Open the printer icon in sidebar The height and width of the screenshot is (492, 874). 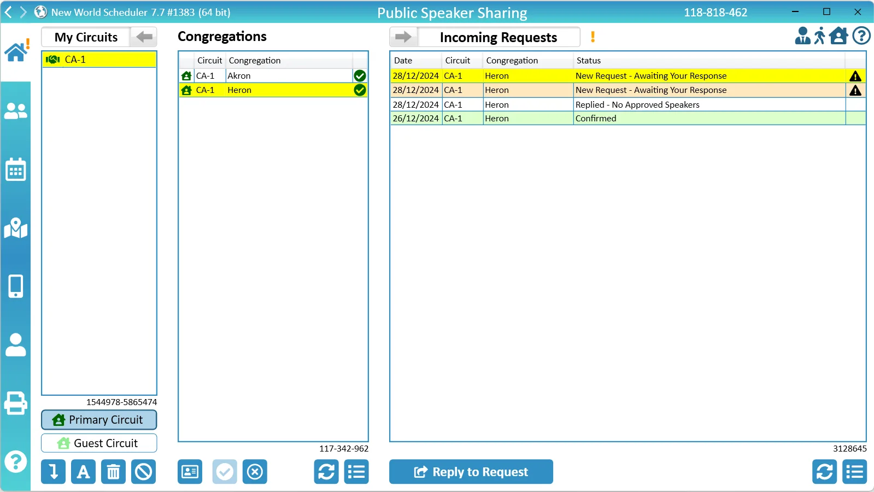pos(15,403)
